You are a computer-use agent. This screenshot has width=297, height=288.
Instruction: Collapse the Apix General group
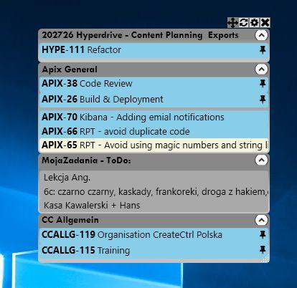pyautogui.click(x=261, y=69)
